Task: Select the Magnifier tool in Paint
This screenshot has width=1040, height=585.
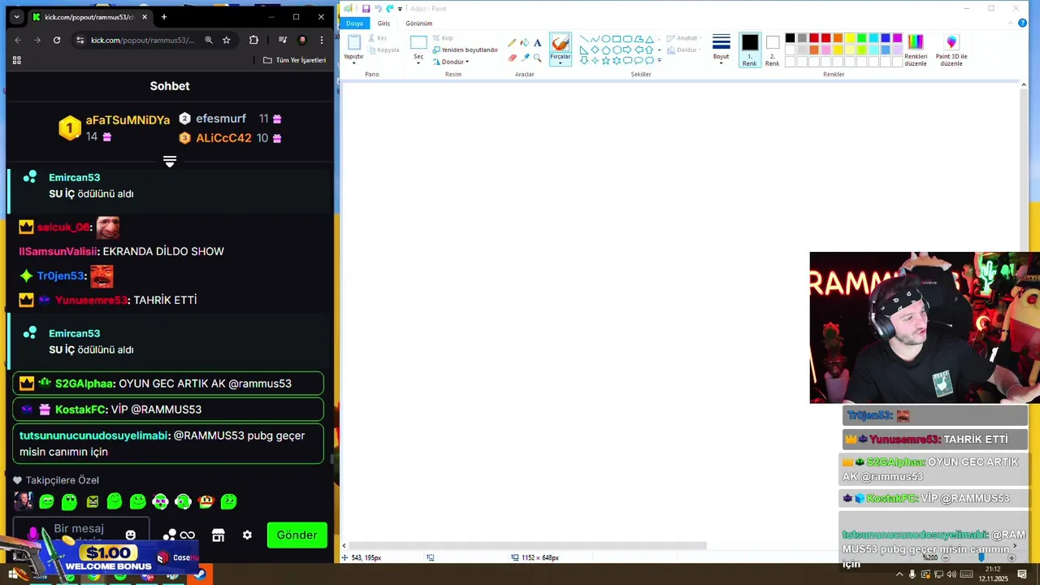Action: coord(537,58)
